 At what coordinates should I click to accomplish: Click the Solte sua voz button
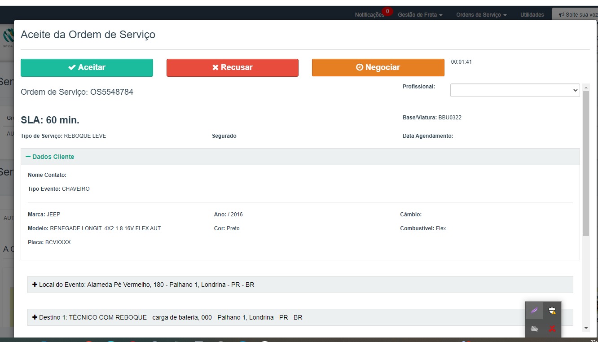point(577,15)
